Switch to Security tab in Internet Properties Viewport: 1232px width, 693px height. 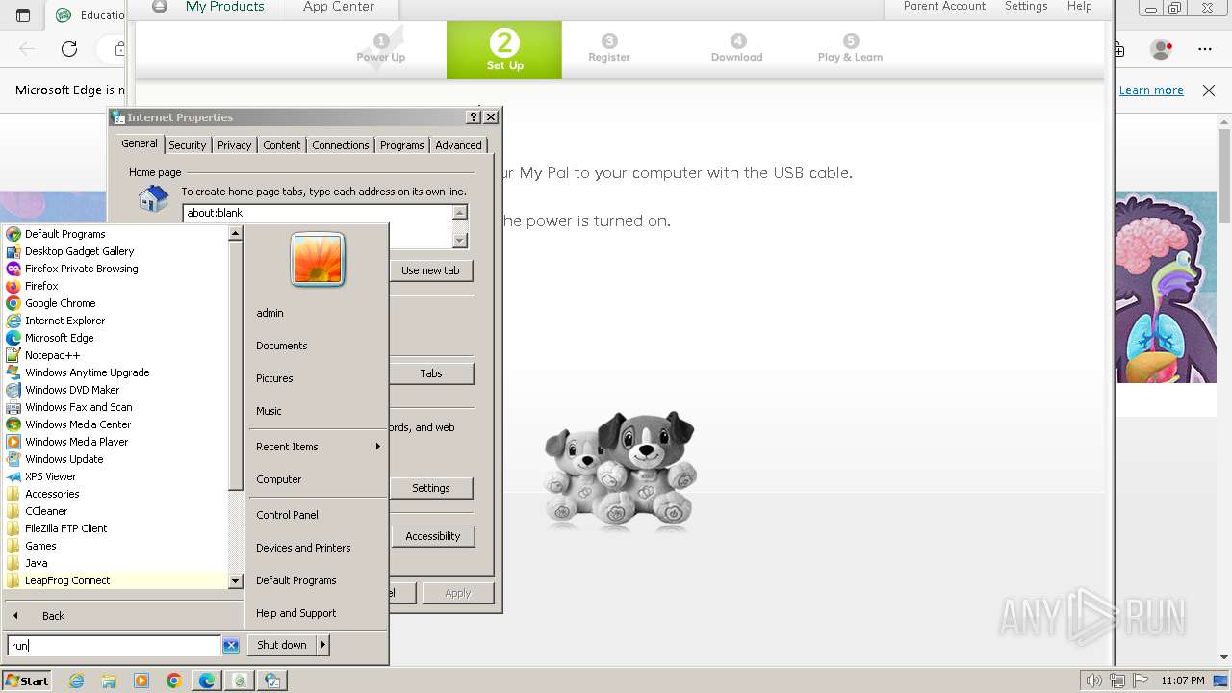(188, 145)
